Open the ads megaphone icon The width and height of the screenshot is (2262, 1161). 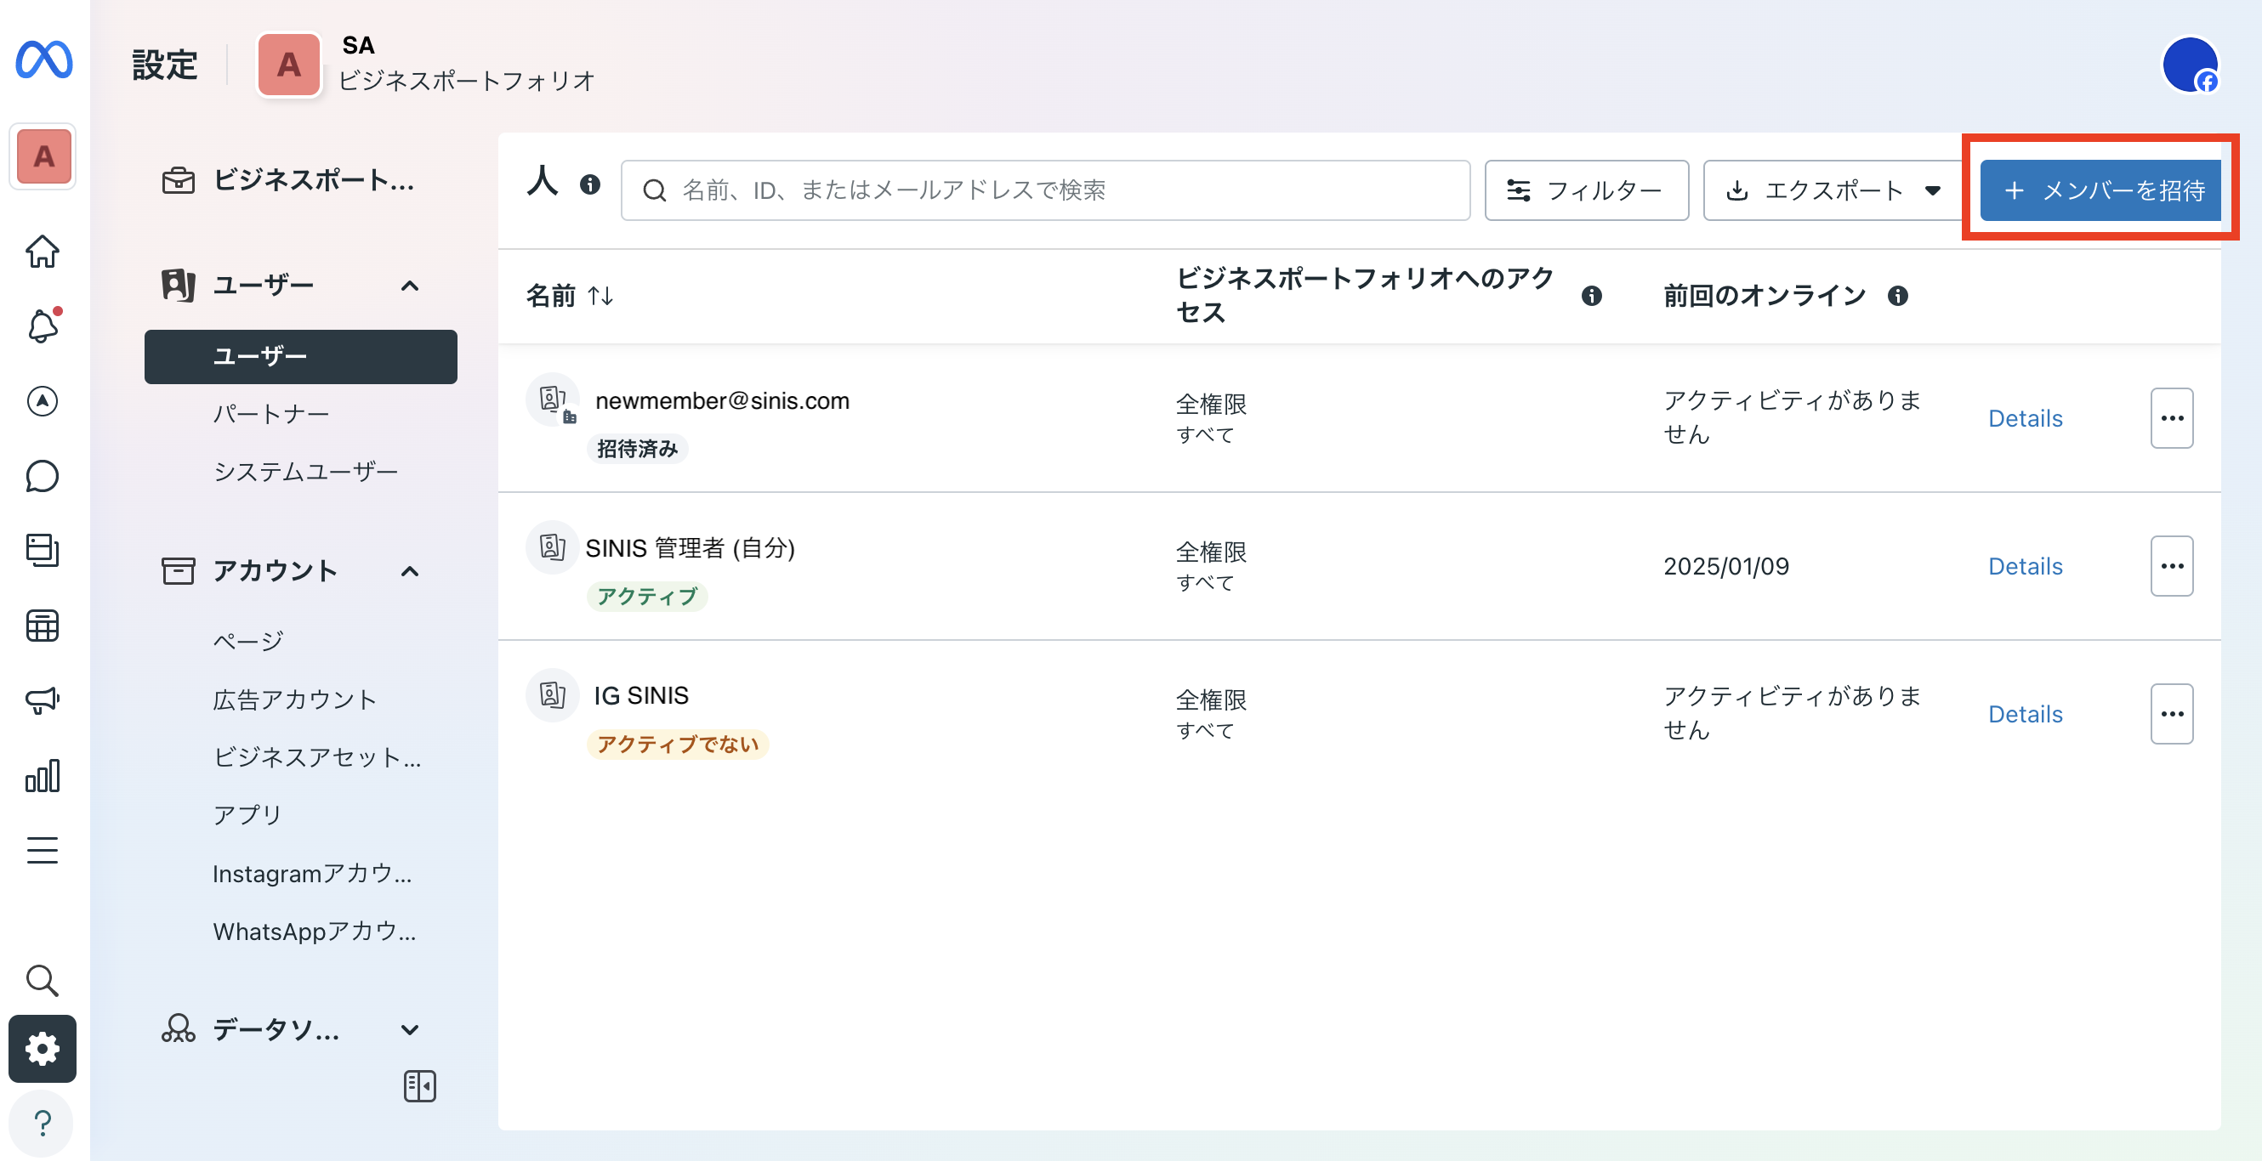pos(42,699)
